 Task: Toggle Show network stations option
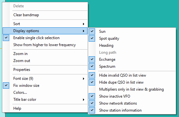click(x=132, y=103)
